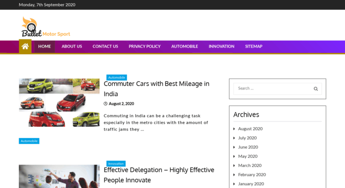
Task: Click the Bullet Motor Sport logo
Action: point(46,27)
